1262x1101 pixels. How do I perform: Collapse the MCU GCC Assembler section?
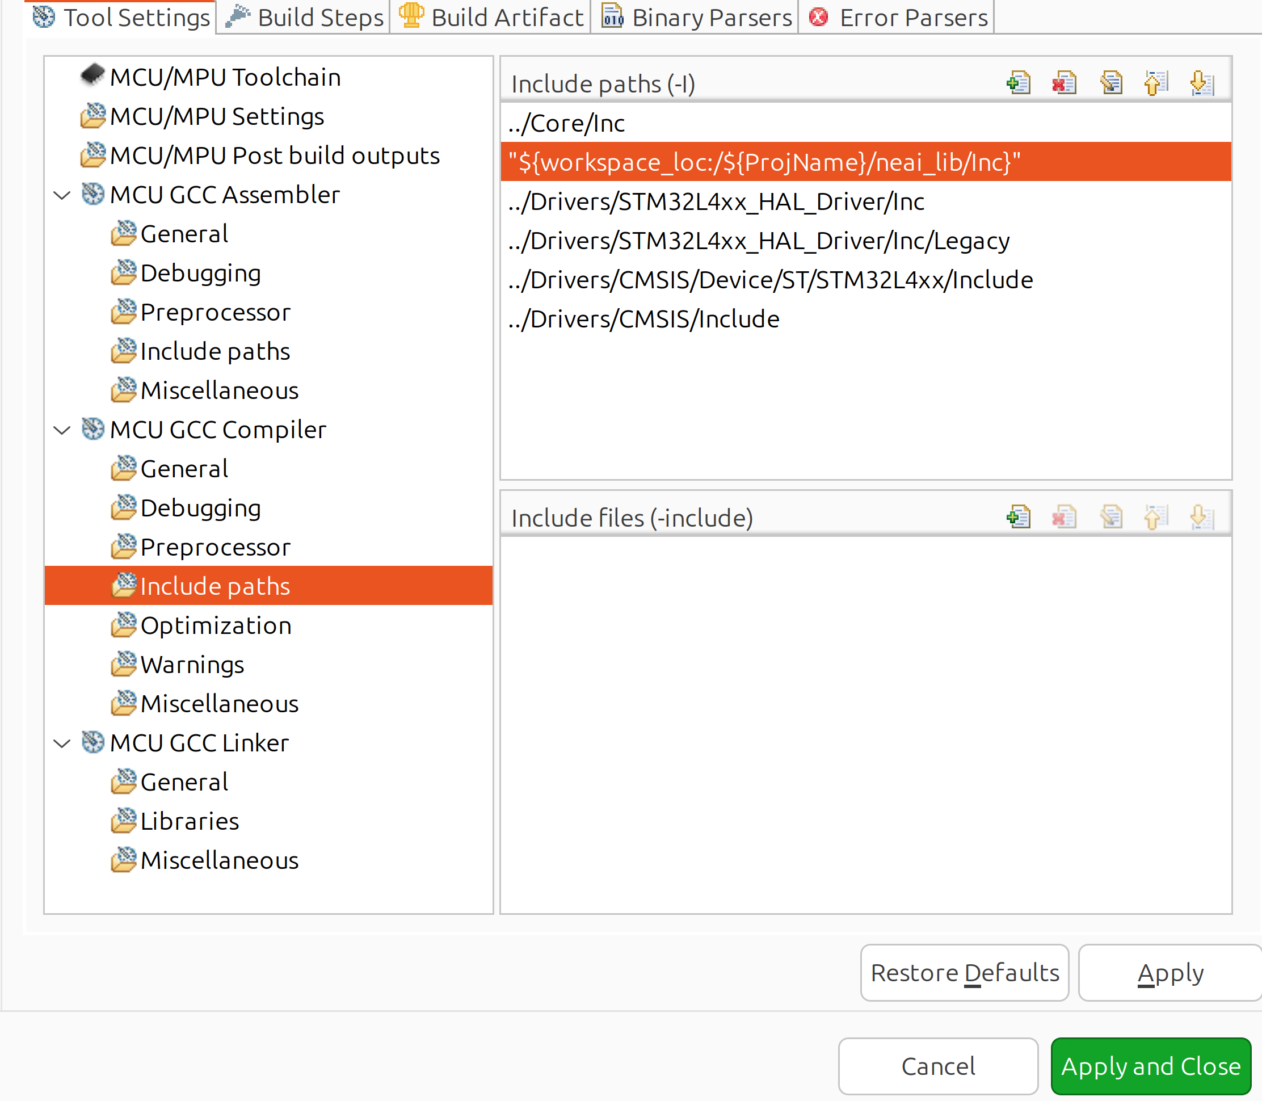pos(61,194)
